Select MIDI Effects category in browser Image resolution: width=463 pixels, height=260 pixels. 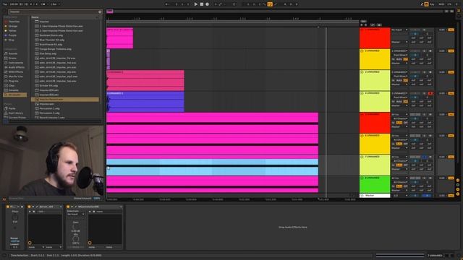16,72
